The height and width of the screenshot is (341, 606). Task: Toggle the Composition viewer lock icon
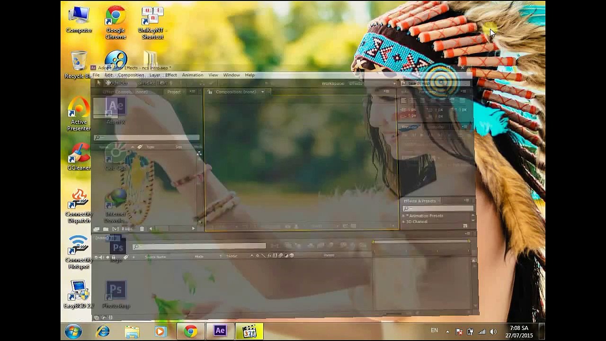click(x=210, y=91)
